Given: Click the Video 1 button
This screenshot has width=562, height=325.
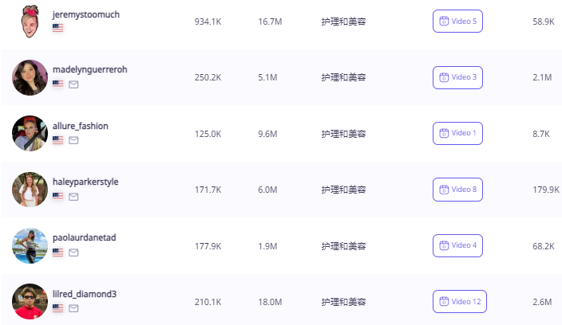Looking at the screenshot, I should [457, 133].
